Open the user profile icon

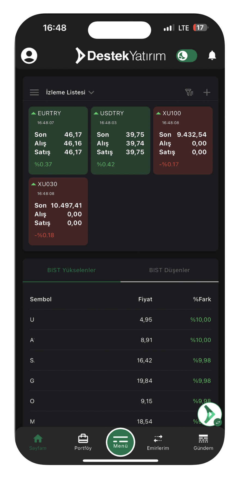pyautogui.click(x=29, y=56)
